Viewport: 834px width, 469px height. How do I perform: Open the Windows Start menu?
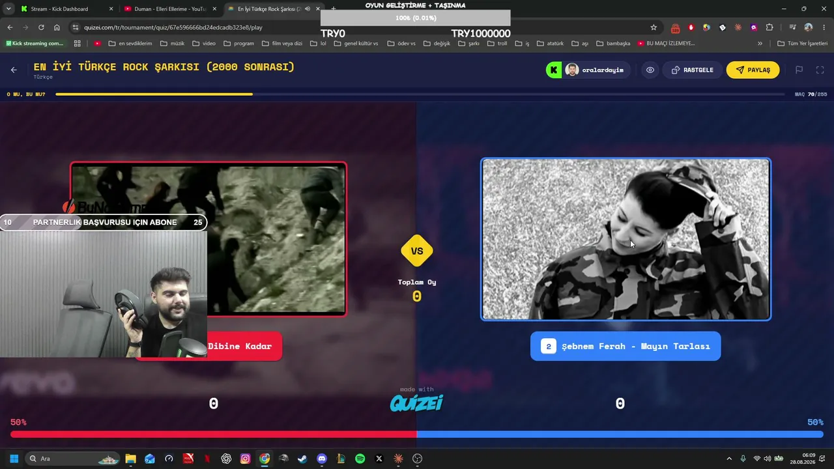point(14,459)
